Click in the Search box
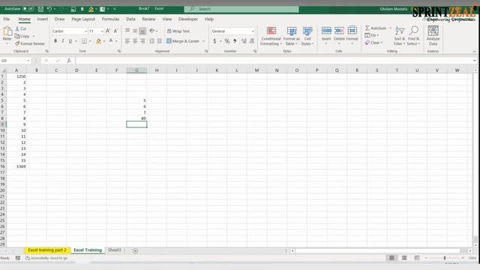Viewport: 480px width, 270px height. (241, 9)
